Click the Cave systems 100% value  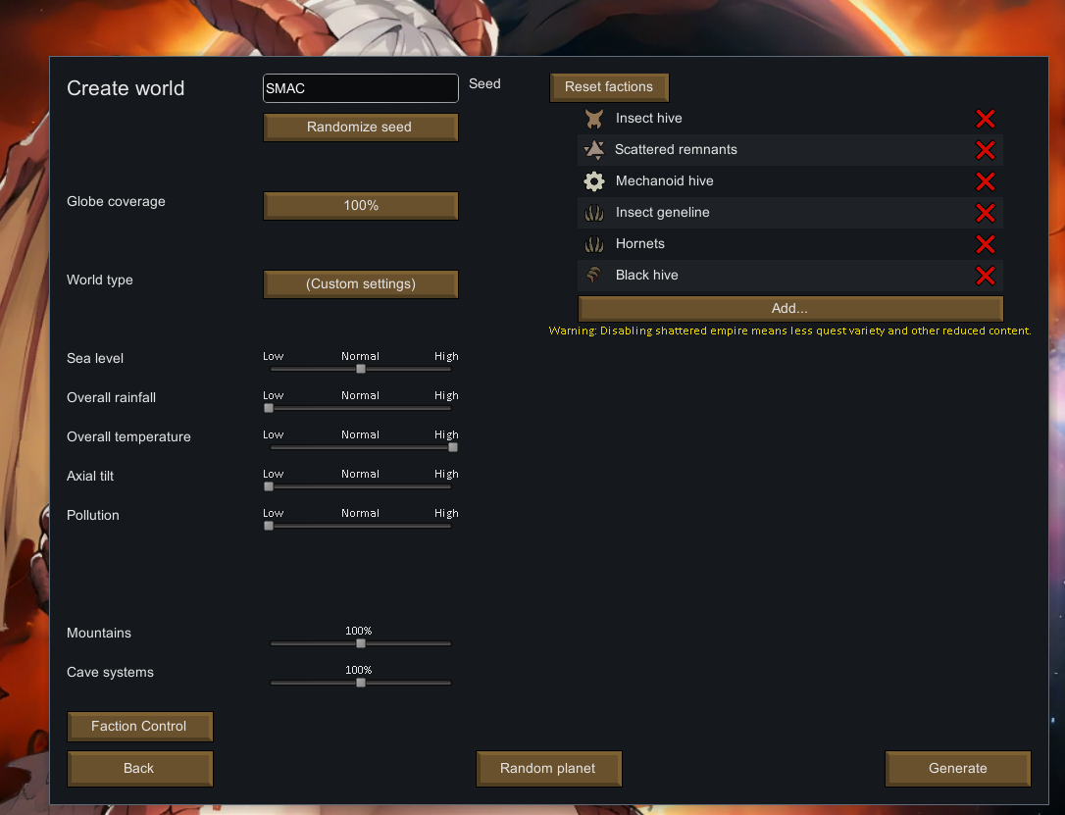[x=359, y=670]
